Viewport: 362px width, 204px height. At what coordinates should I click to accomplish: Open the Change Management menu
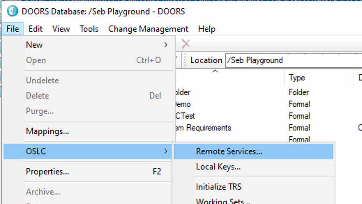148,29
